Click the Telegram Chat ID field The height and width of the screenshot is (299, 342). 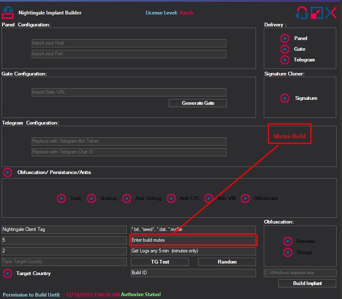tap(129, 152)
